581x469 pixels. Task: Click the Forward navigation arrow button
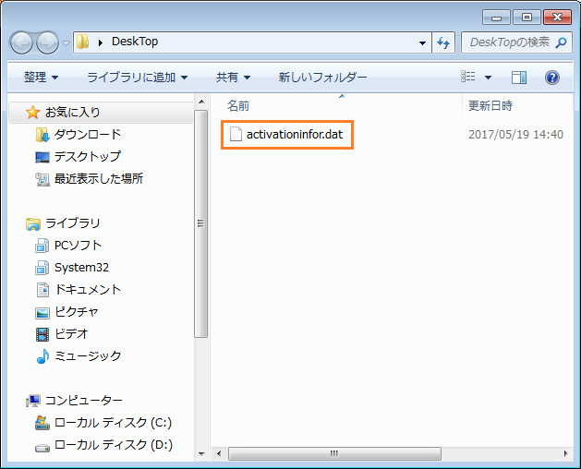47,42
